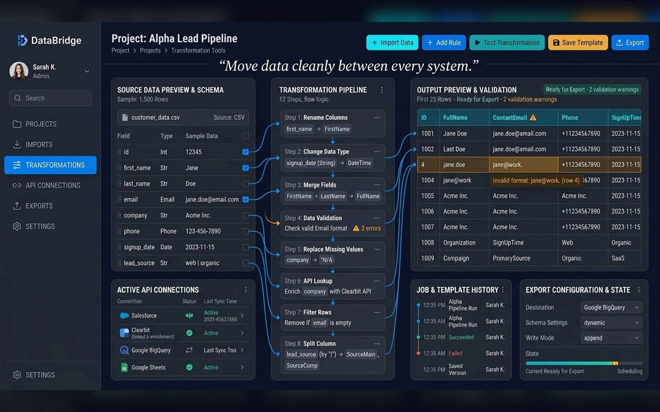Click the export State progress bar
Screen dimensions: 660x412
coord(584,363)
